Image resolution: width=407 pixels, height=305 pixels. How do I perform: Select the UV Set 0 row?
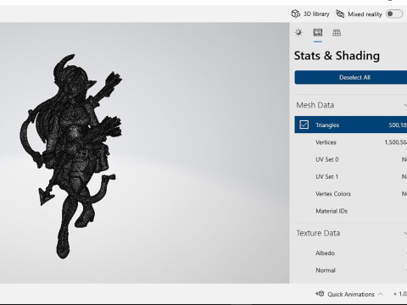tap(351, 159)
